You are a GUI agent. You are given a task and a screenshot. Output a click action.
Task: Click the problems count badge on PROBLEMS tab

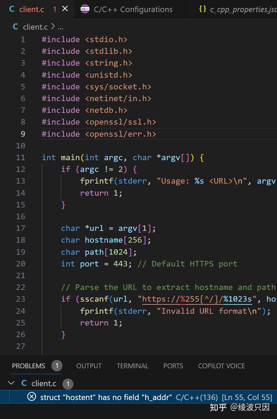coord(57,366)
